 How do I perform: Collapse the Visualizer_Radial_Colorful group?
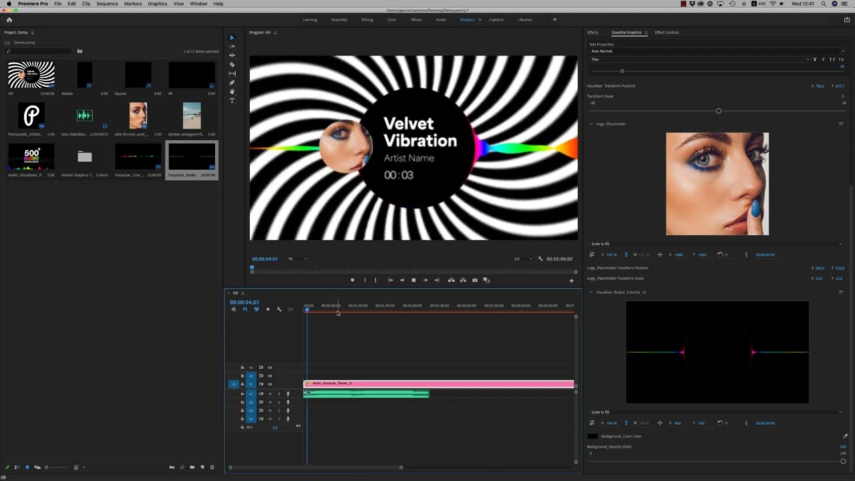click(x=591, y=292)
